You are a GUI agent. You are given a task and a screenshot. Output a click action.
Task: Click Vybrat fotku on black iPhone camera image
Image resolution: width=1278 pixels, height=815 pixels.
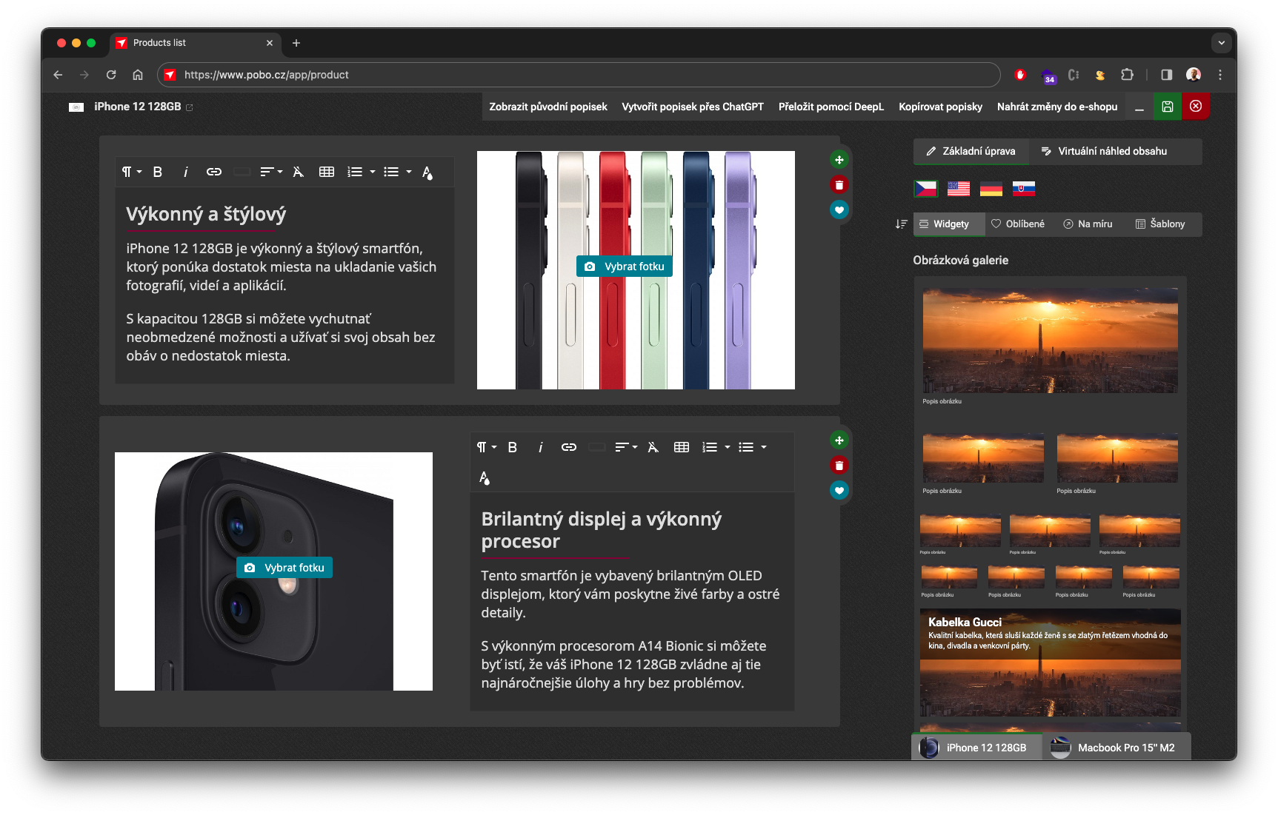284,568
